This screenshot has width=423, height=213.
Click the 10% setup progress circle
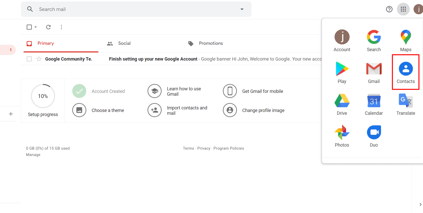click(x=43, y=96)
